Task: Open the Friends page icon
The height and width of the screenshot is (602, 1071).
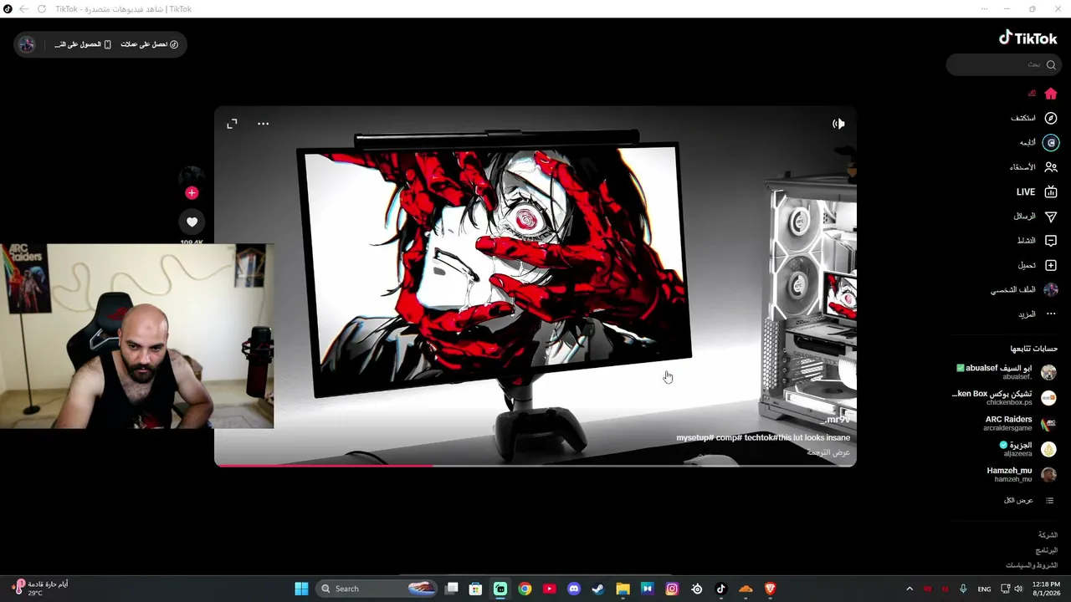Action: tap(1051, 167)
